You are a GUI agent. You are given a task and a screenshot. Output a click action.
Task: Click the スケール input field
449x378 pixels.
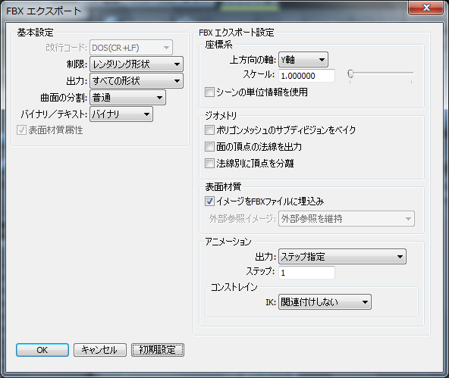306,76
